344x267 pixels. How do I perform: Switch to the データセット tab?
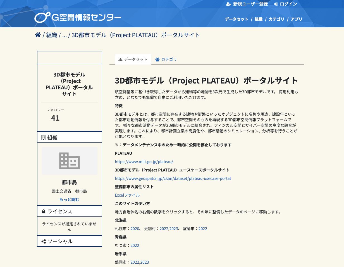coord(133,59)
